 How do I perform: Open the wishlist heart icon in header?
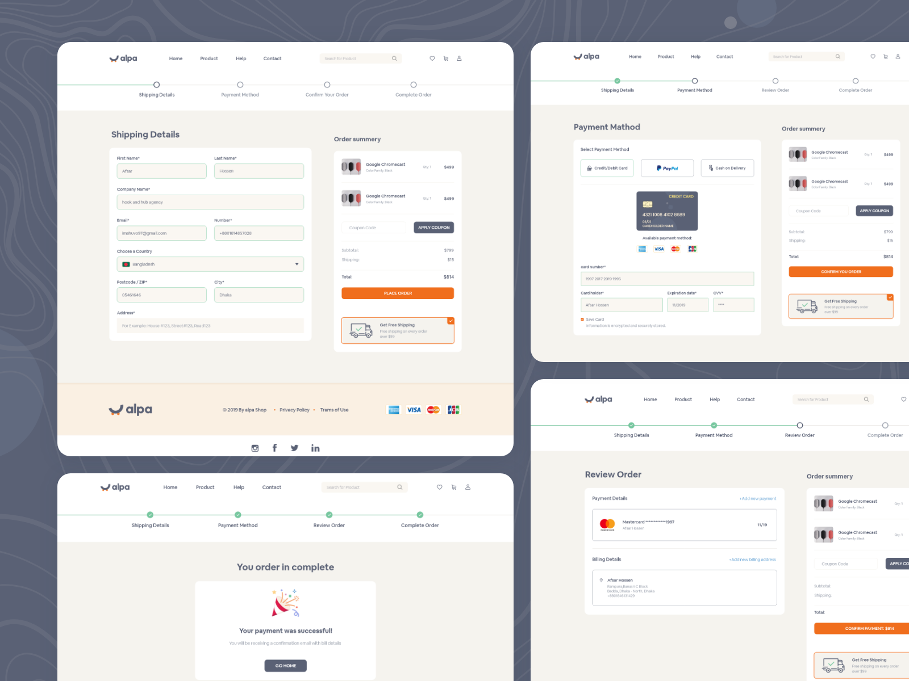coord(432,58)
